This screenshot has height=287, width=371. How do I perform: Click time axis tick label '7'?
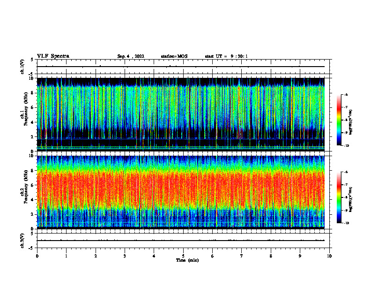pos(242,256)
